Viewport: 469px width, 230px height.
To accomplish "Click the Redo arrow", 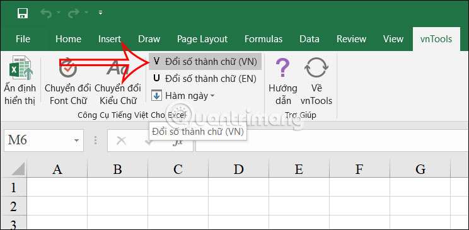I will pos(74,13).
